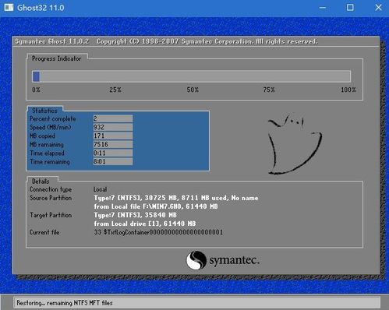Image resolution: width=389 pixels, height=310 pixels.
Task: Click the Symantec Ghost 11.0.2 copyright header
Action: point(166,41)
